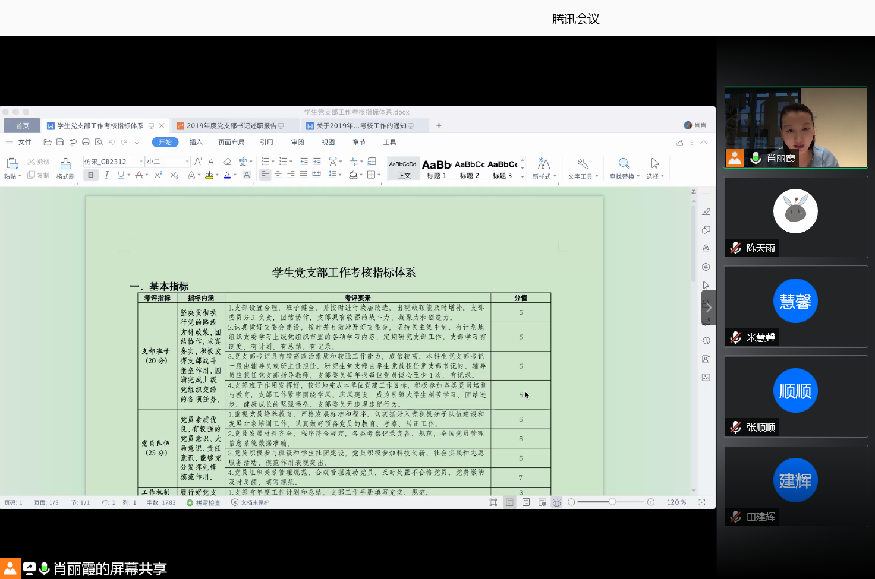Viewport: 875px width, 579px height.
Task: Toggle Italic formatting button
Action: tap(106, 175)
